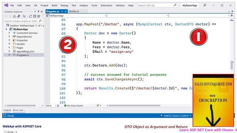Click the Visual Studio logo icon
237x133 pixels.
[x=6, y=5]
